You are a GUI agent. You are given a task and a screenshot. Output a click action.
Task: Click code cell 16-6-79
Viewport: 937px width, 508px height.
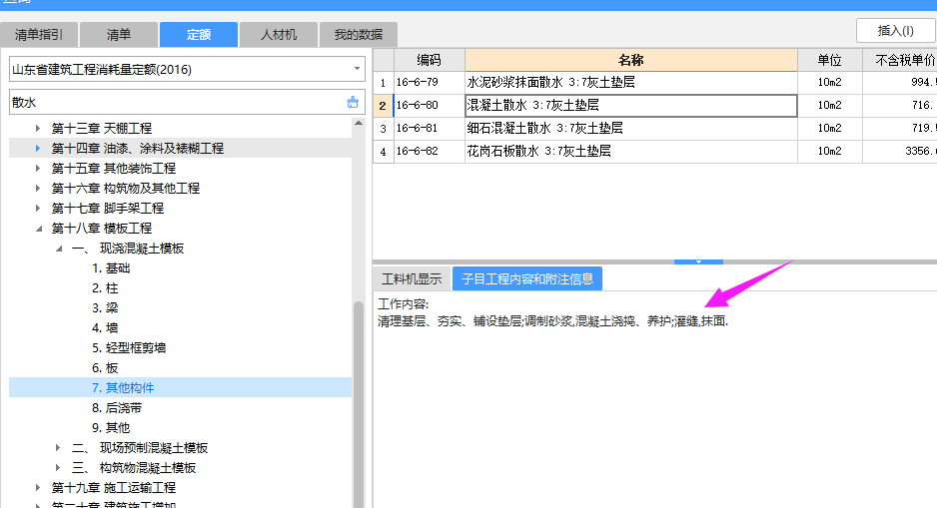pos(430,83)
